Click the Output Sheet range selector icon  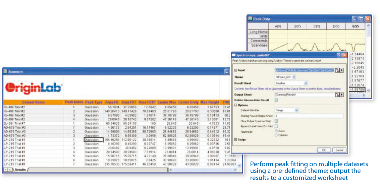[x=337, y=94]
